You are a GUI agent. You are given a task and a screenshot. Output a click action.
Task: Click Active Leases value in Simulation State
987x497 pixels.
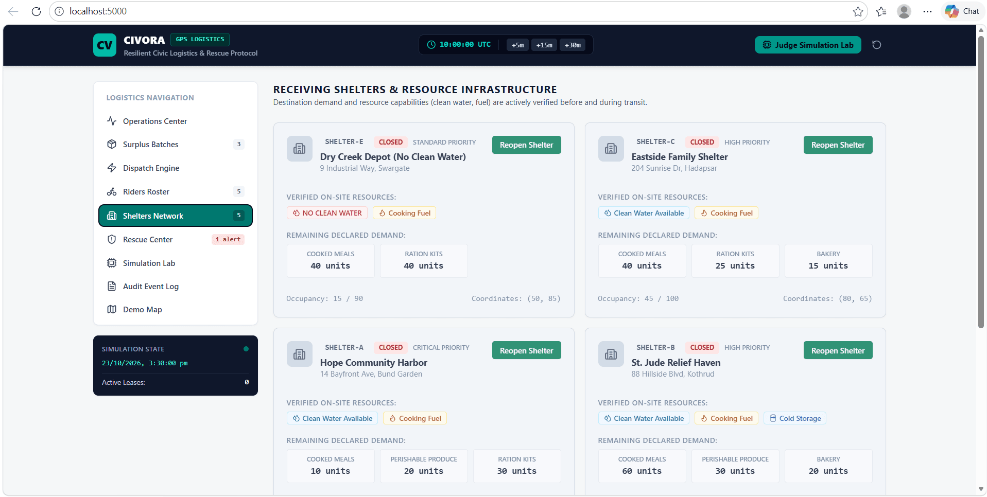click(247, 382)
